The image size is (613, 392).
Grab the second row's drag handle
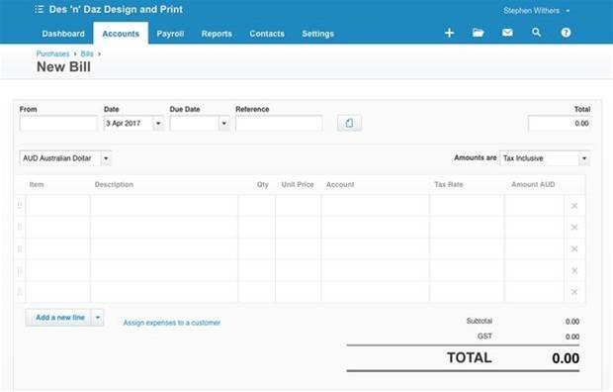pyautogui.click(x=20, y=227)
